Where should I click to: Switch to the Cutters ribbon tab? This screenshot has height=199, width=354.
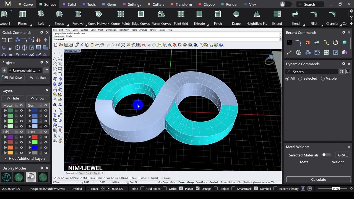(155, 4)
